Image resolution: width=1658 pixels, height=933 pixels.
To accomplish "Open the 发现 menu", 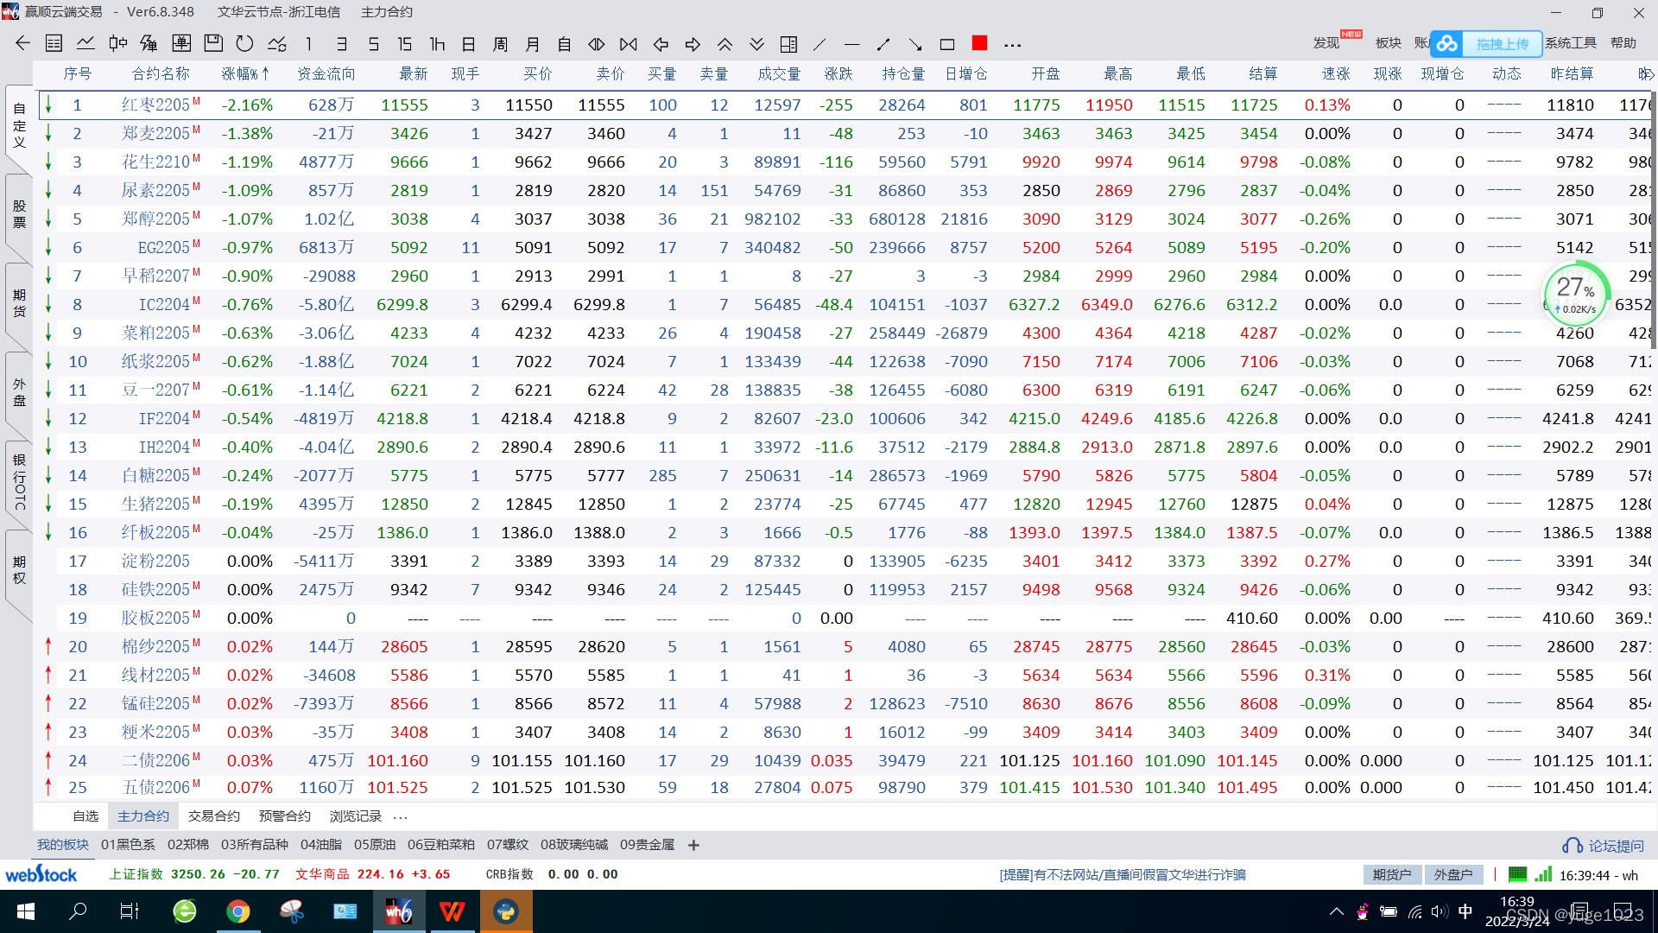I will [1326, 43].
